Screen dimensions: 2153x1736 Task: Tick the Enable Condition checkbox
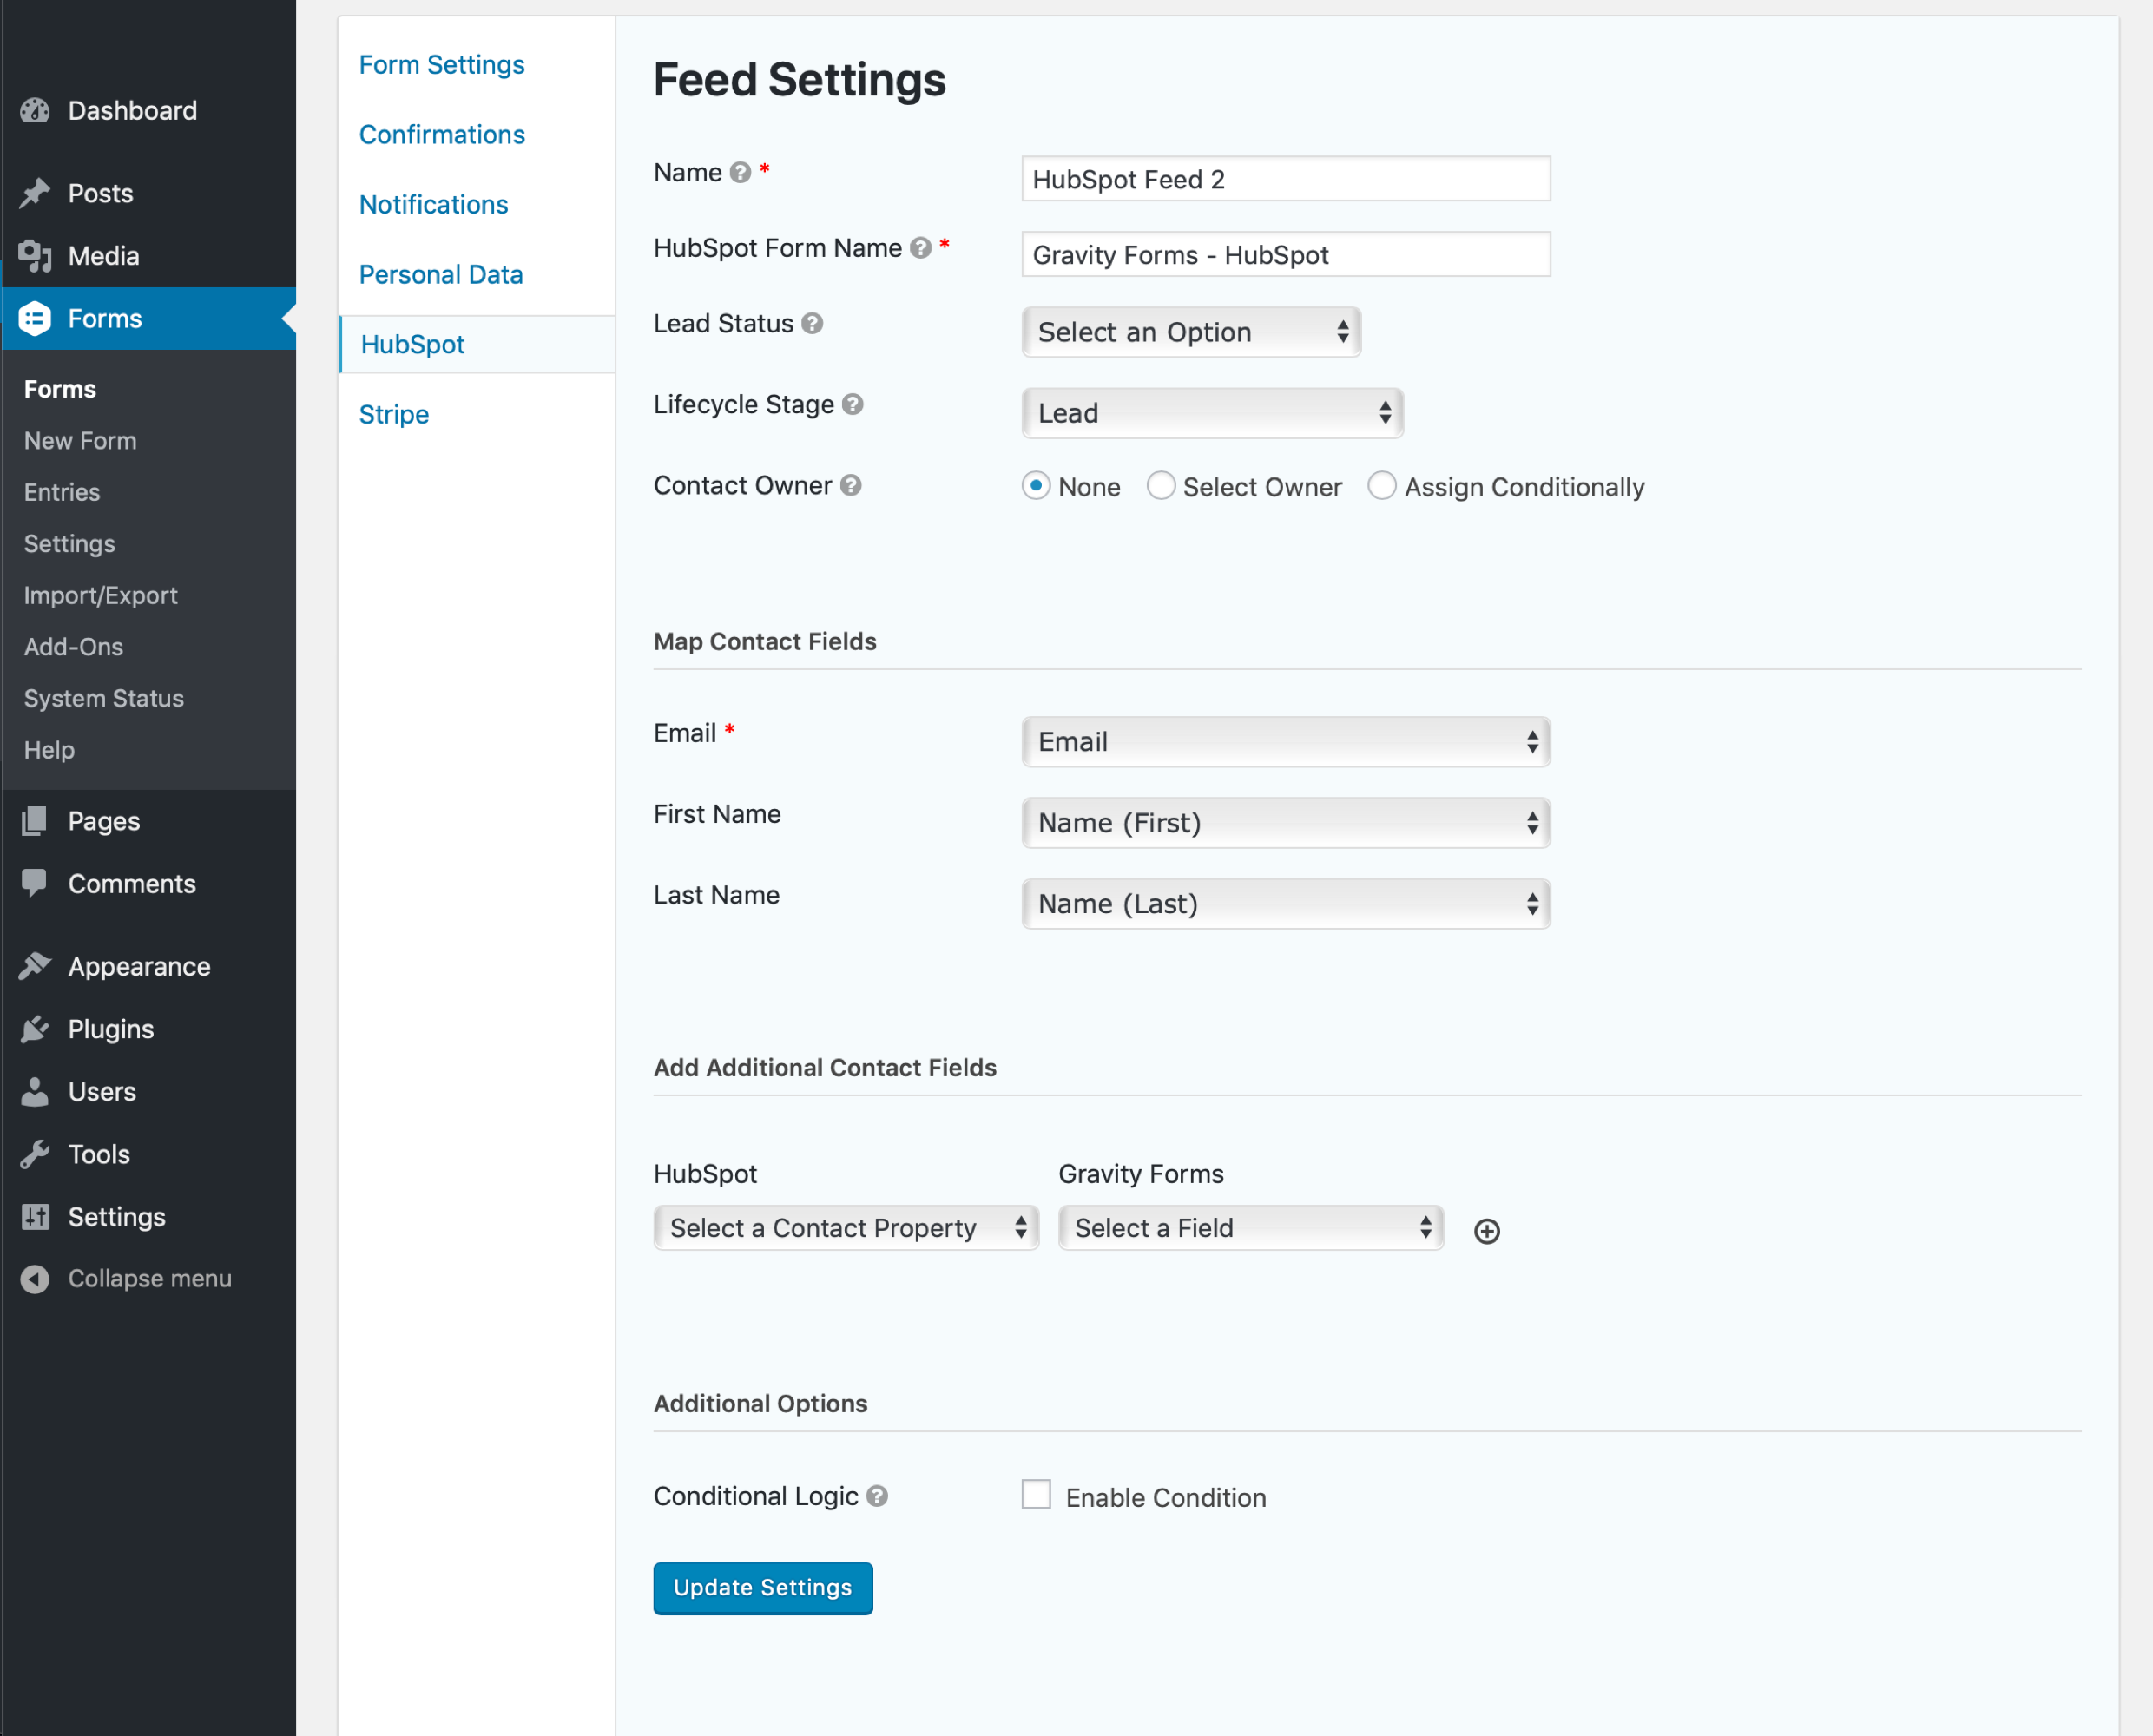pyautogui.click(x=1036, y=1495)
